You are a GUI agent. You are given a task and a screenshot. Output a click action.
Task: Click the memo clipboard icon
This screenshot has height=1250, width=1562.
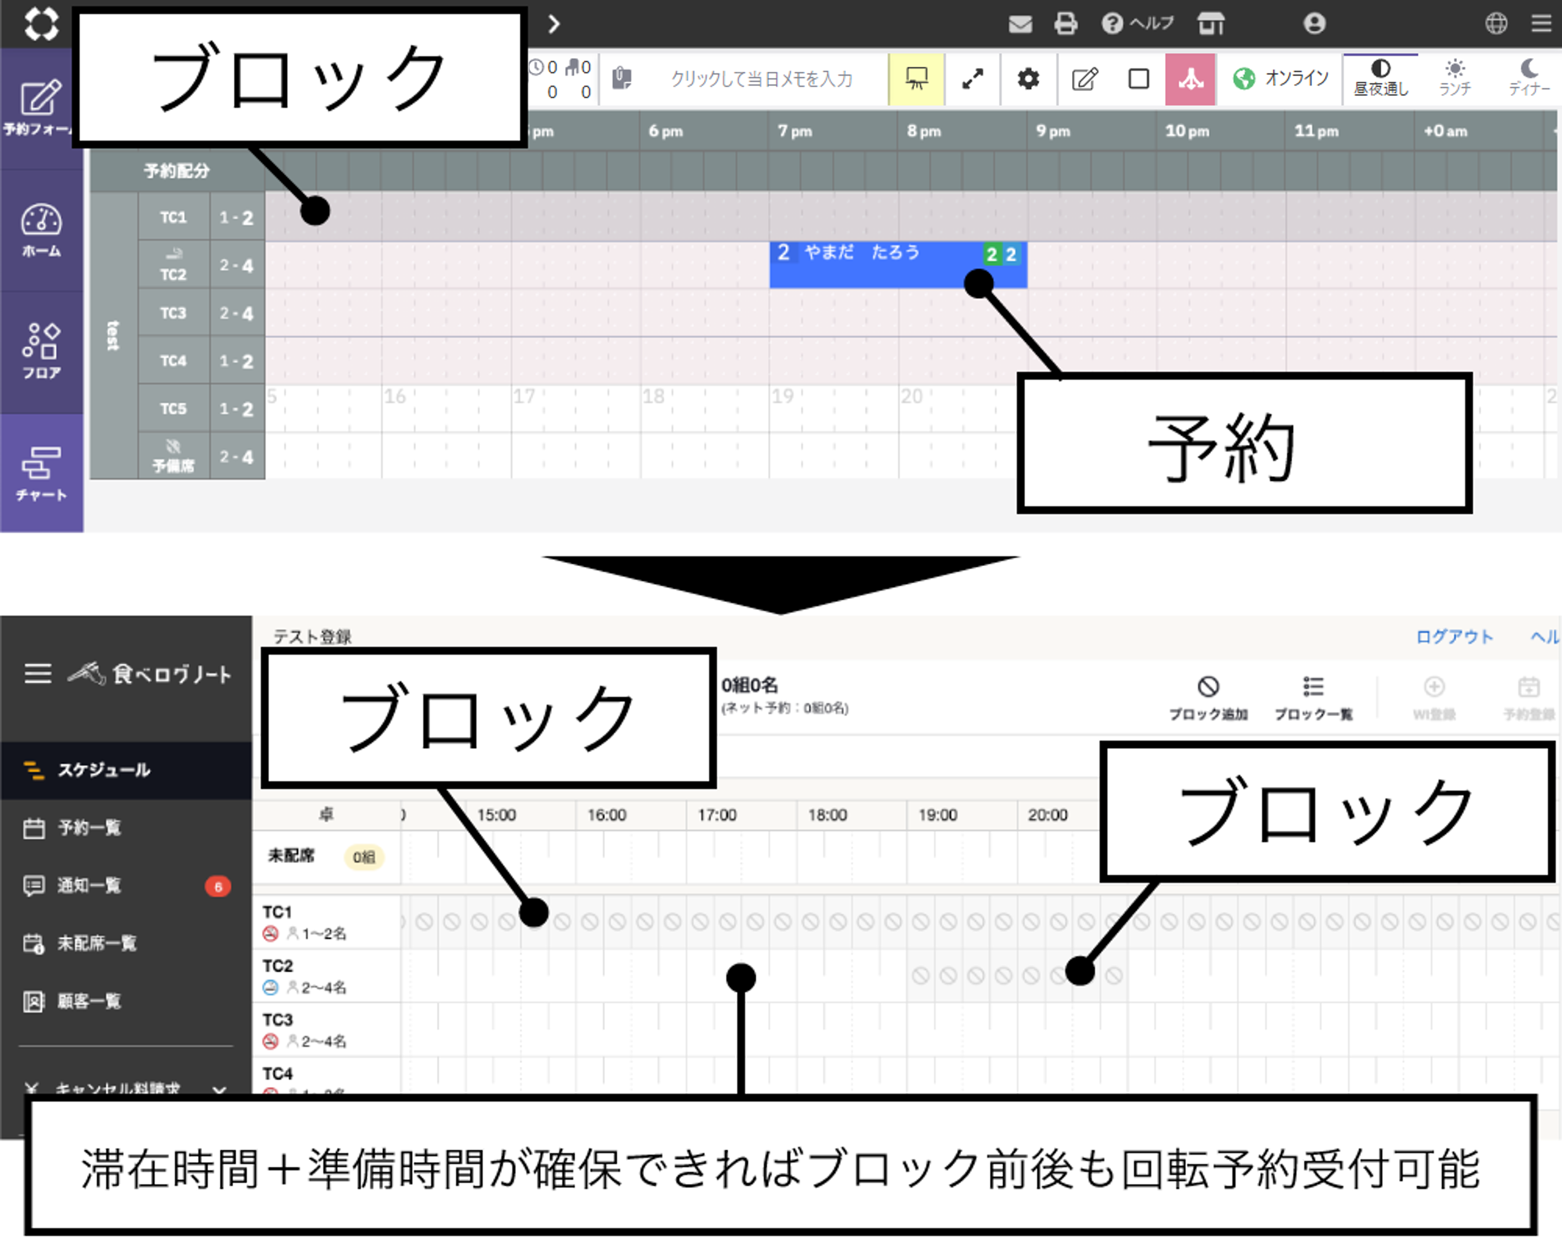click(622, 78)
